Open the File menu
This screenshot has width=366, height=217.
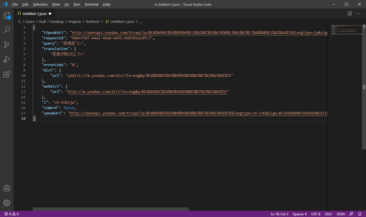(x=15, y=4)
